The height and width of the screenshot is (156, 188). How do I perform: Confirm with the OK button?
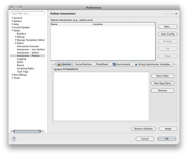(x=167, y=139)
